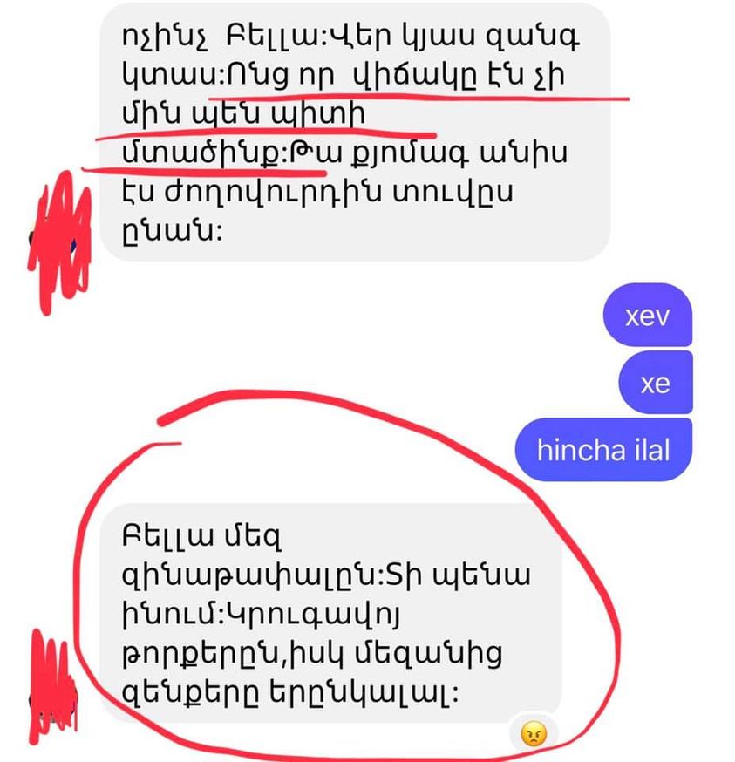Image resolution: width=735 pixels, height=762 pixels.
Task: Click the word 'ոչինչ' starting the first message
Action: pyautogui.click(x=166, y=37)
